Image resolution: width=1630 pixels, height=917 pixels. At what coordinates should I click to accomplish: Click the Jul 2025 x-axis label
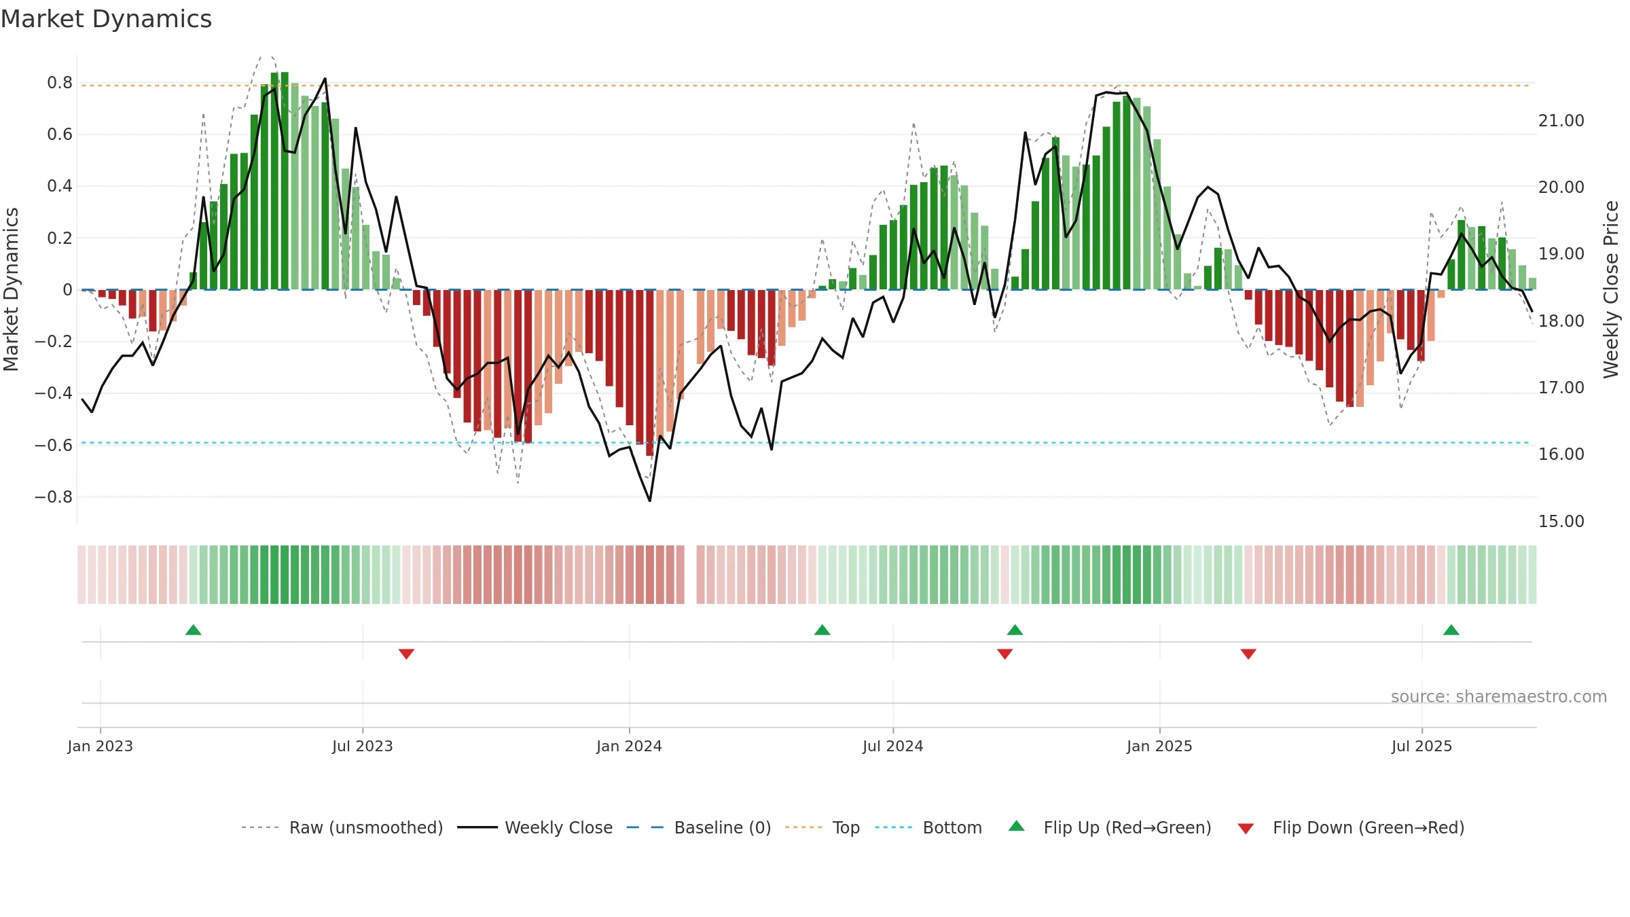pyautogui.click(x=1422, y=746)
